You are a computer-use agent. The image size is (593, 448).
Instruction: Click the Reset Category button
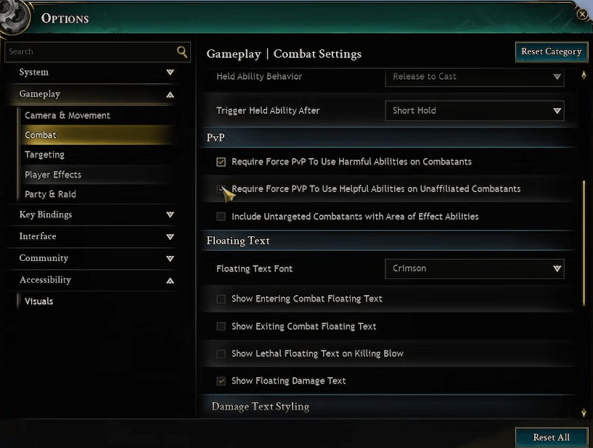pyautogui.click(x=551, y=51)
